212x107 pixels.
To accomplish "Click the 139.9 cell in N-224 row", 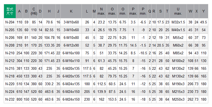I will pos(101,92).
